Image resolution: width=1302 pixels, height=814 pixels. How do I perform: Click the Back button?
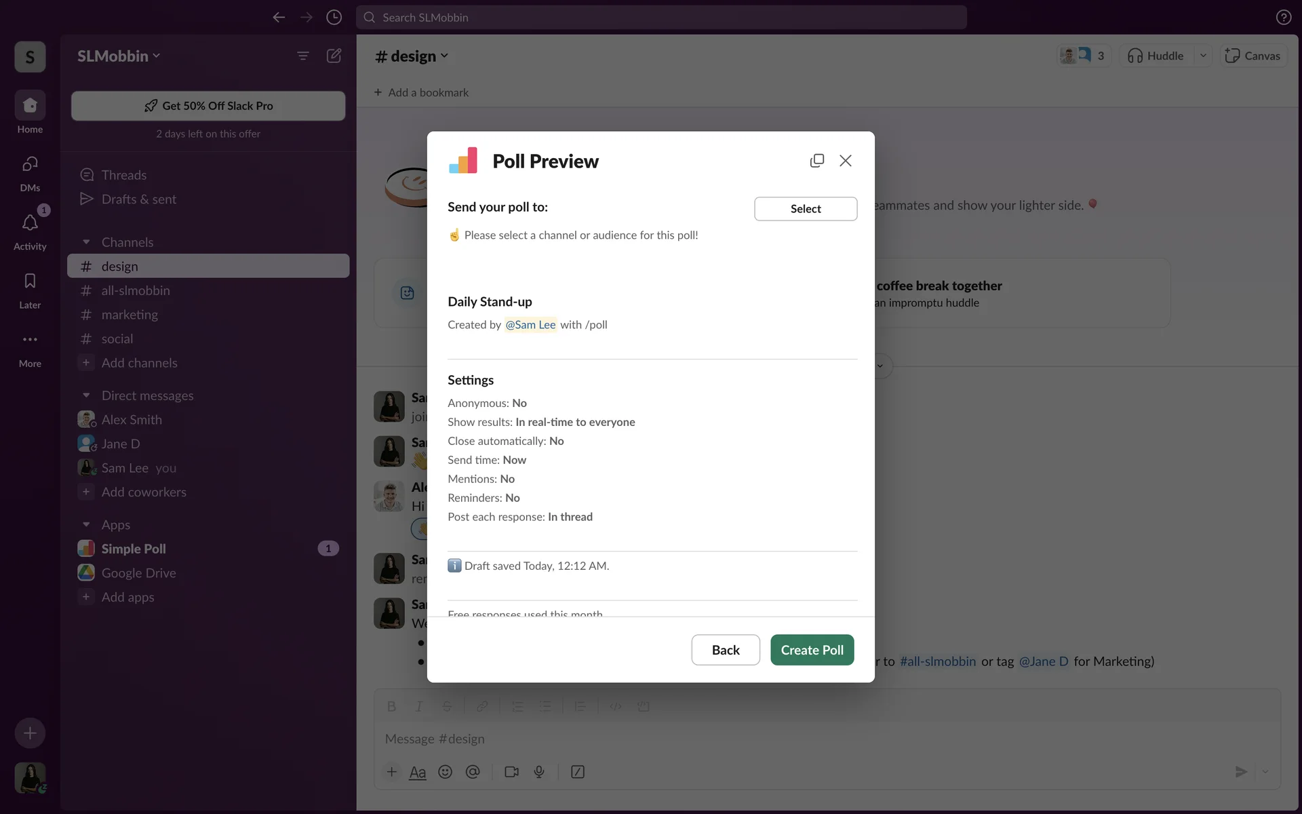[x=725, y=650]
